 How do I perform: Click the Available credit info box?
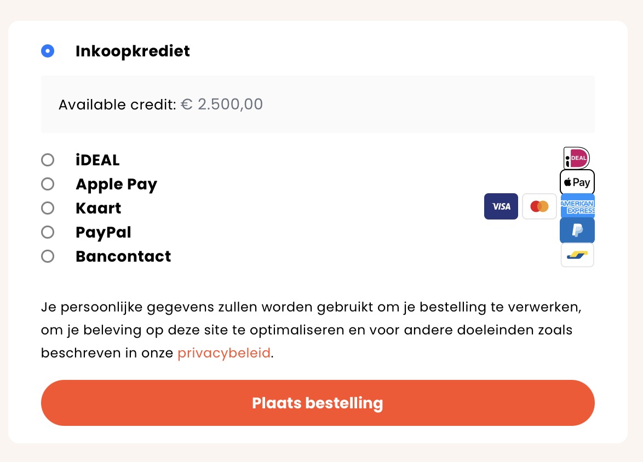pos(318,104)
